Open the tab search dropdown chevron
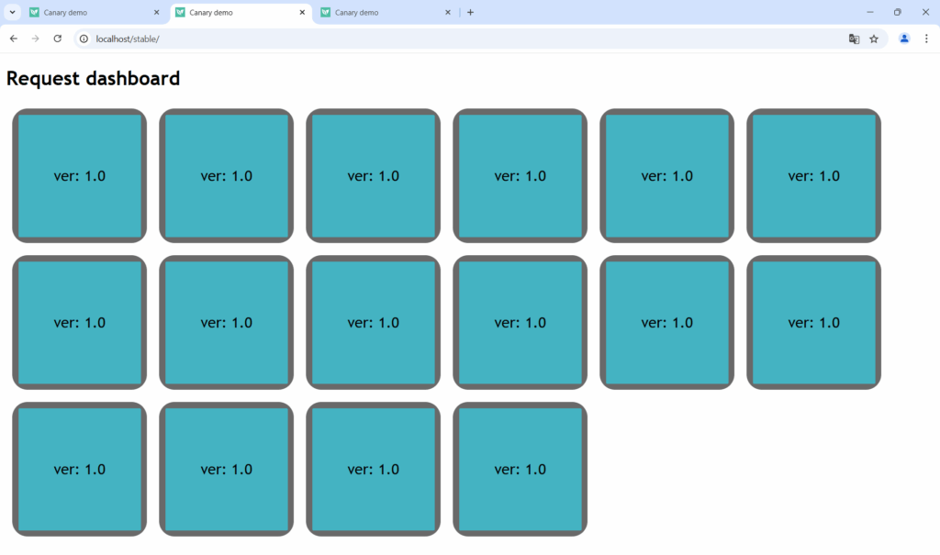Screen dimensions: 940x555 (13, 13)
